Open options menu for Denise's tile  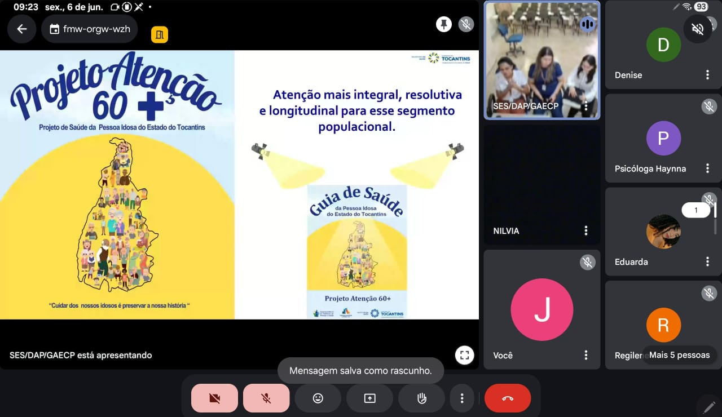click(x=707, y=75)
